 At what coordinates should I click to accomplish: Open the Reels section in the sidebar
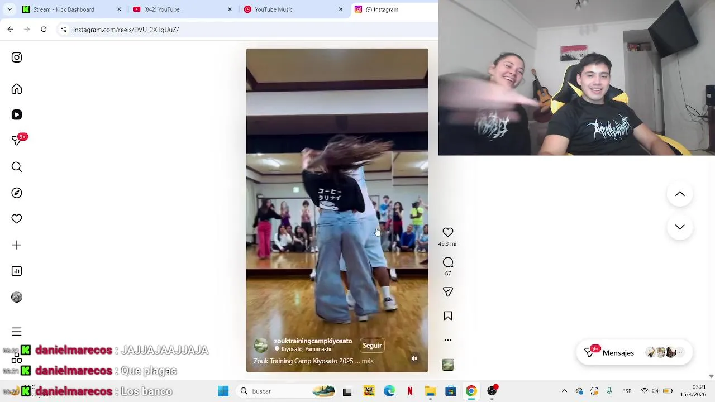17,114
